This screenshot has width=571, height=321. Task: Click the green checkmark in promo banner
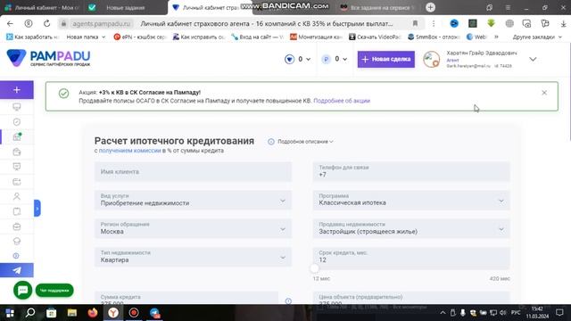63,94
